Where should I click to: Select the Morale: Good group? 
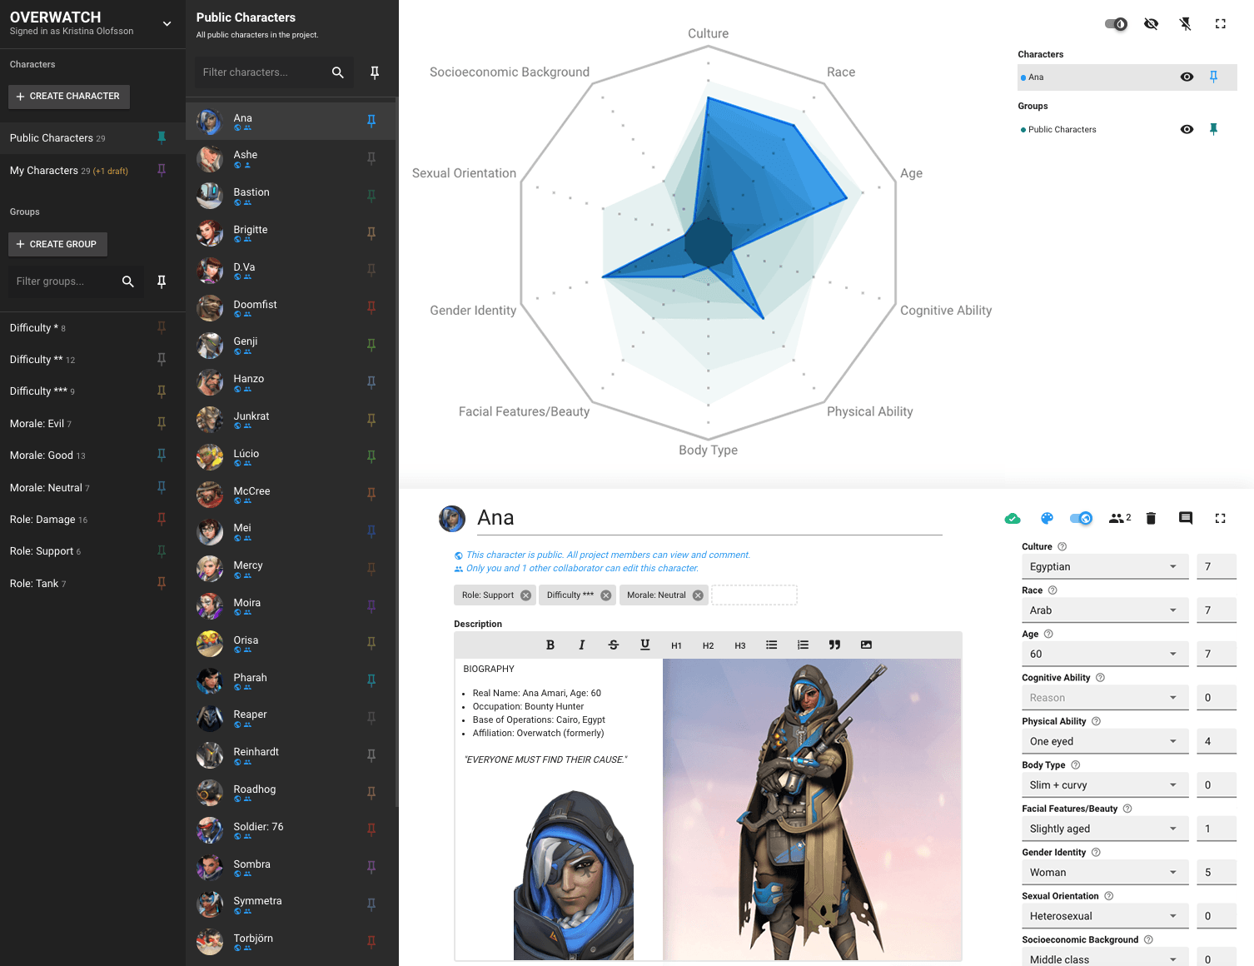[42, 455]
